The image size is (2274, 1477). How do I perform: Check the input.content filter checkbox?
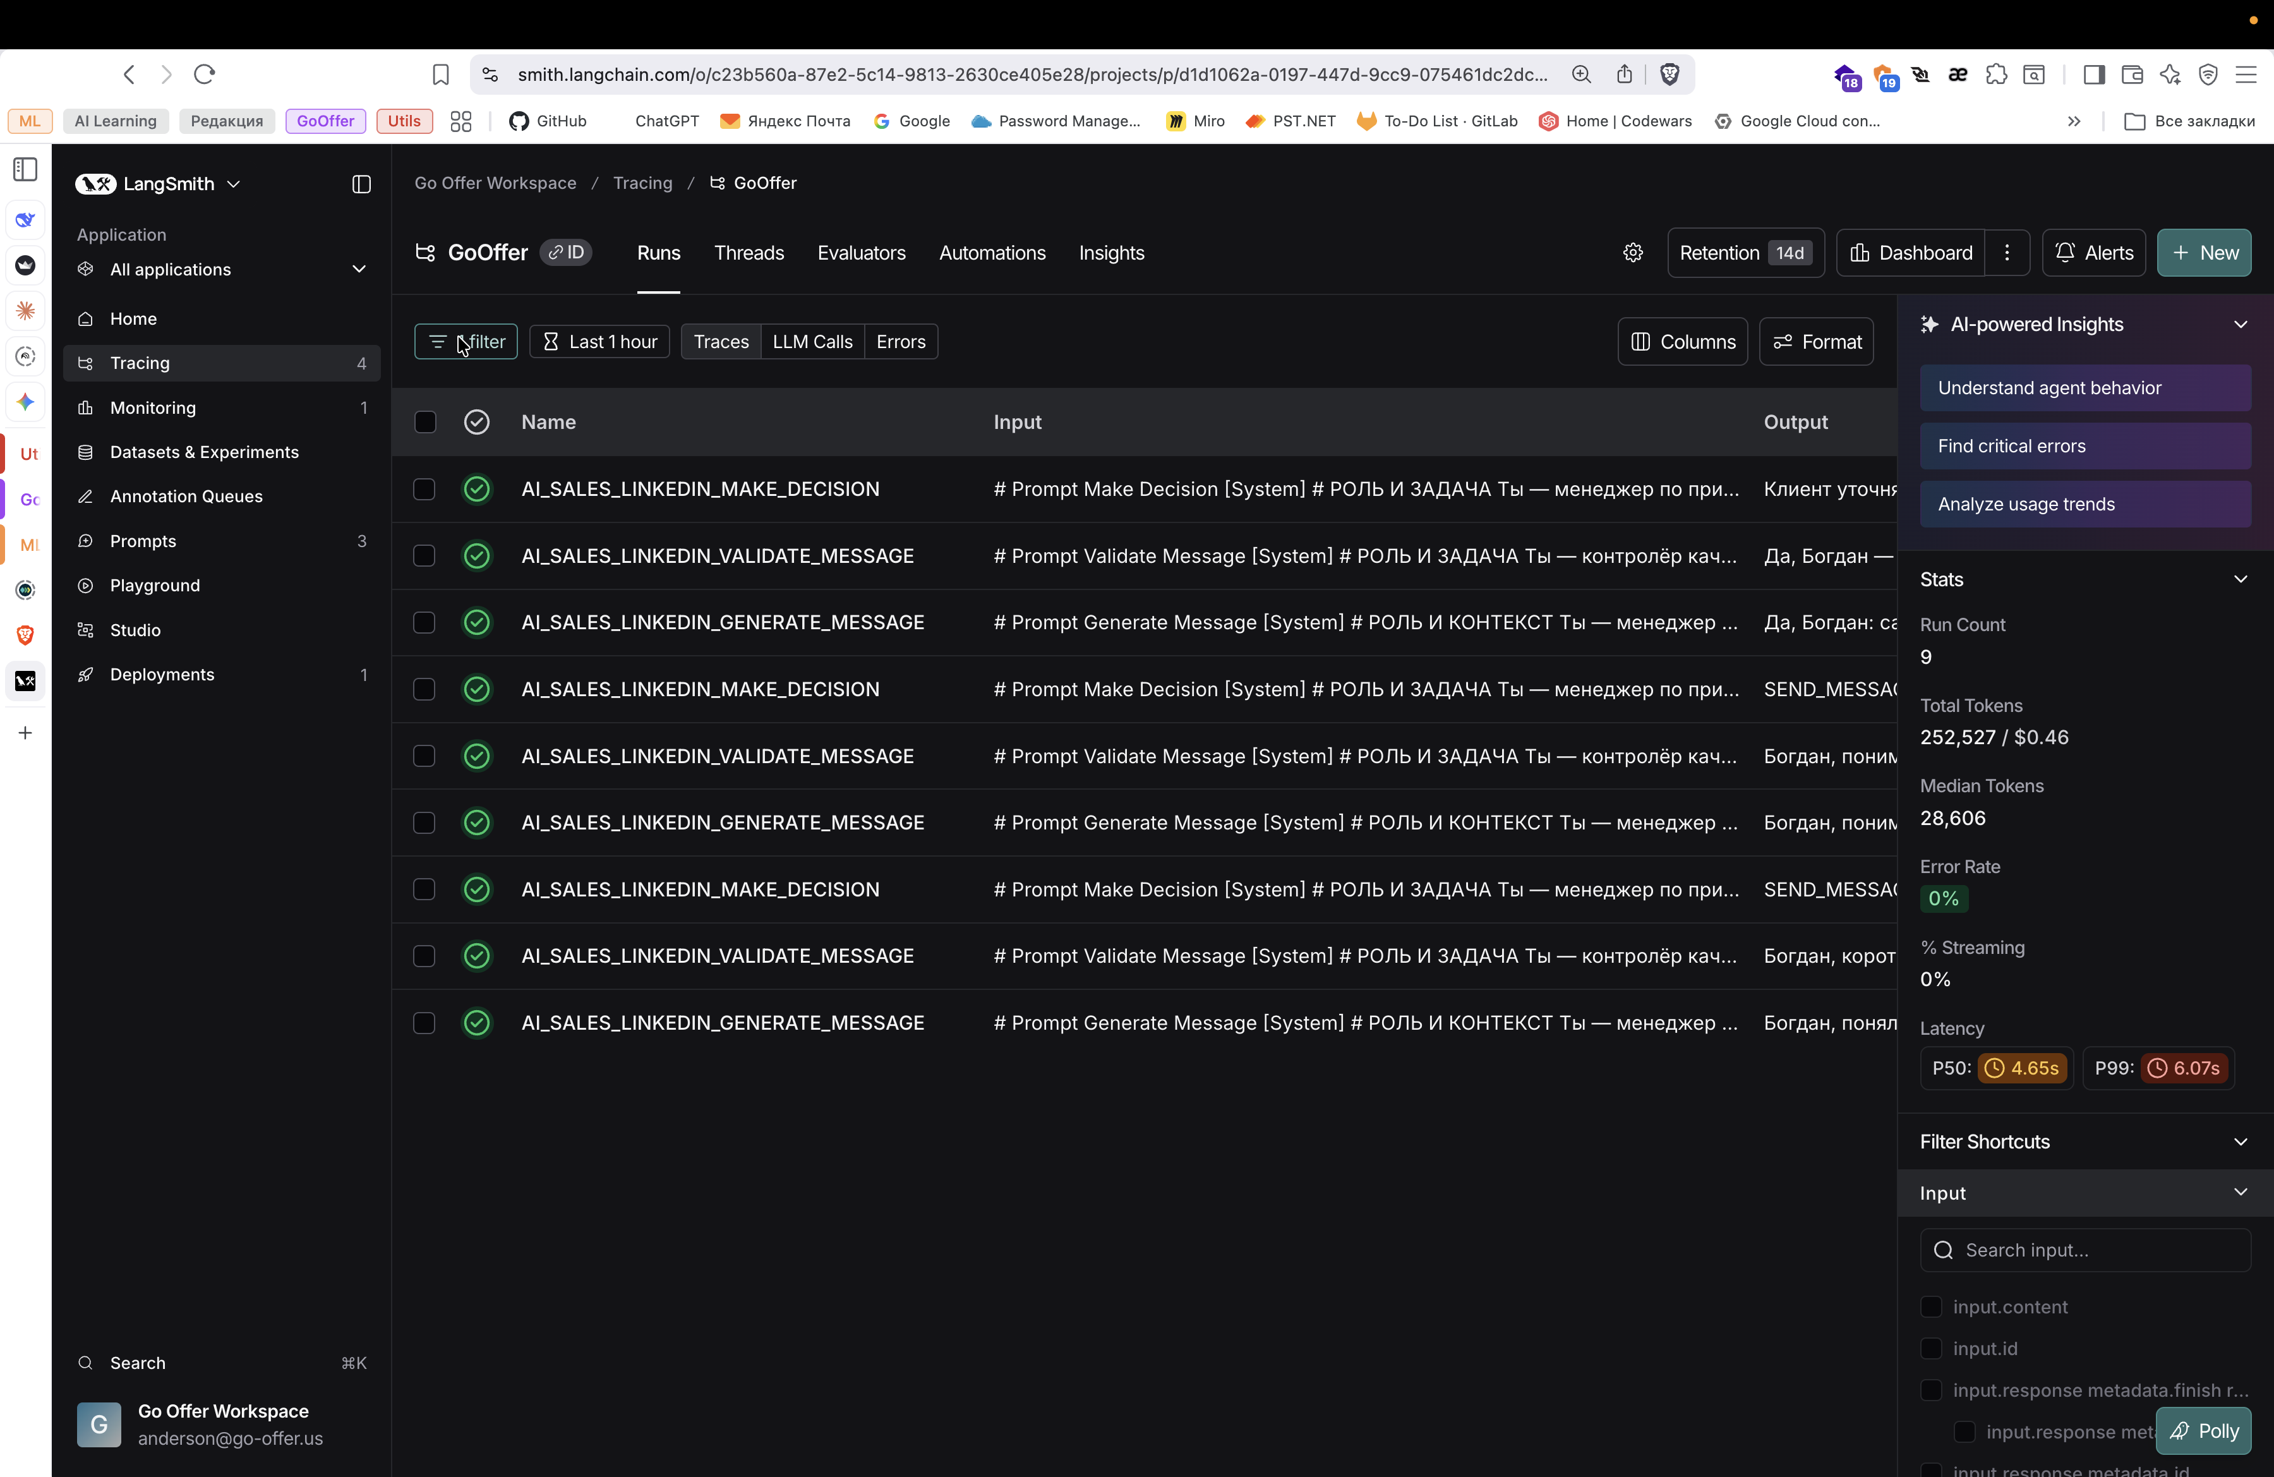(1931, 1306)
